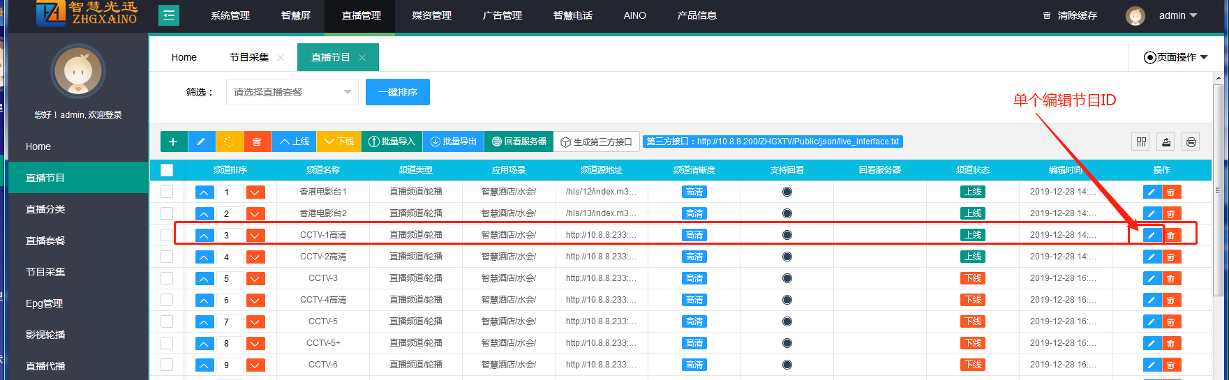Viewport: 1229px width, 380px height.
Task: Click the red batch delete trash button
Action: (x=257, y=142)
